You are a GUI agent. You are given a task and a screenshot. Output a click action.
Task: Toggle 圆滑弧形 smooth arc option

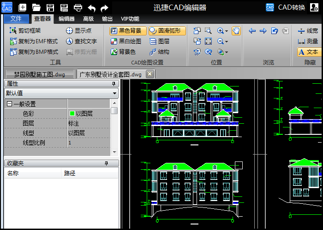(167, 31)
